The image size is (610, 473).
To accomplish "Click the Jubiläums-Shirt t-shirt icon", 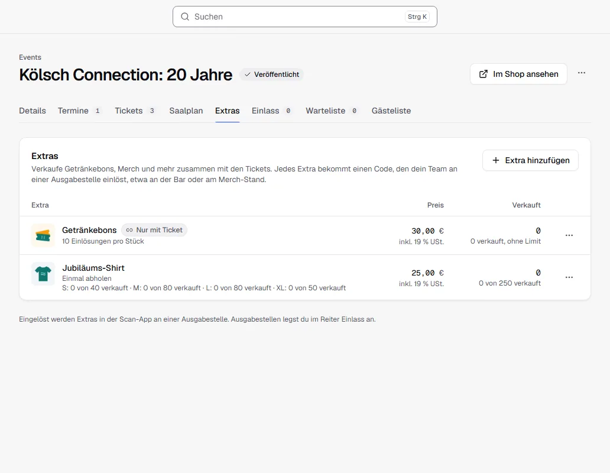I will [x=43, y=274].
